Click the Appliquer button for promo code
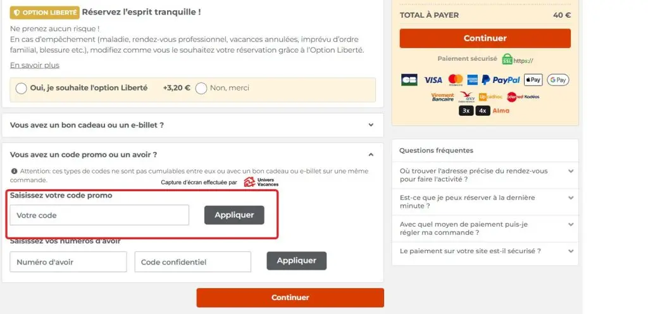This screenshot has width=648, height=314. tap(234, 215)
